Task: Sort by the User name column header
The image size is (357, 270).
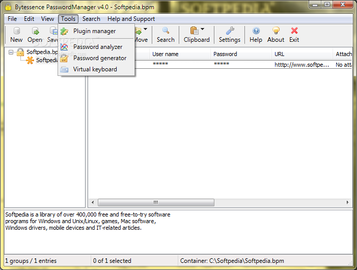Action: [x=180, y=54]
